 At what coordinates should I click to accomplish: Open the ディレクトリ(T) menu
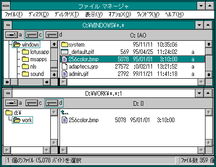pyautogui.click(x=67, y=15)
